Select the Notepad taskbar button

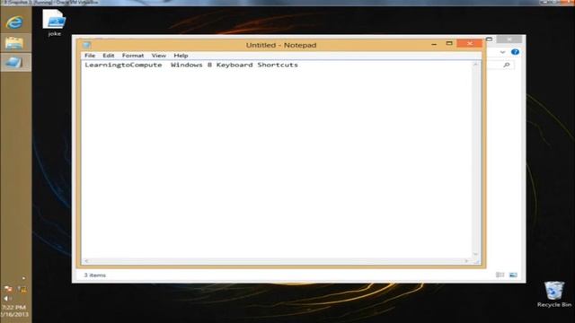coord(14,62)
